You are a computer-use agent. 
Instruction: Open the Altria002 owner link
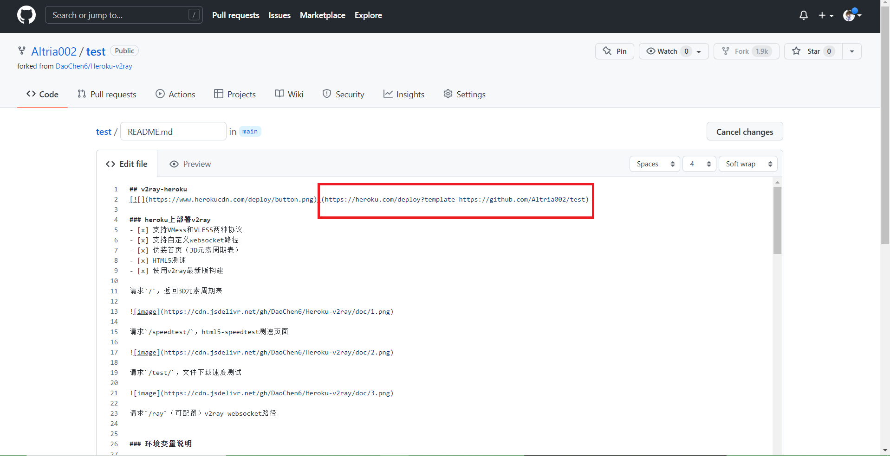[x=54, y=51]
